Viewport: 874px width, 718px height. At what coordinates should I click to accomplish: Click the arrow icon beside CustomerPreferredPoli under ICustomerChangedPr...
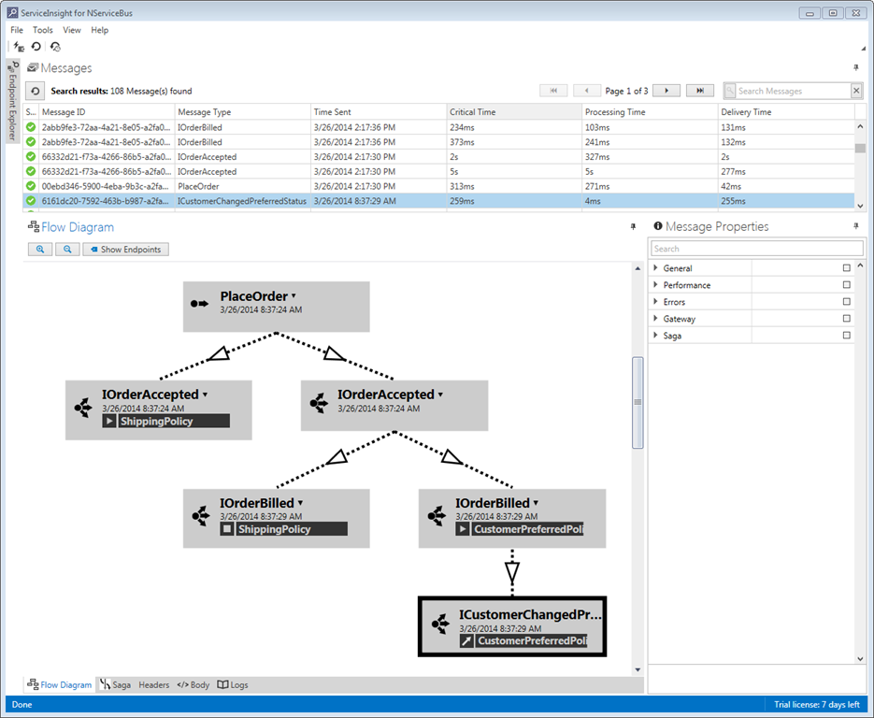[466, 641]
